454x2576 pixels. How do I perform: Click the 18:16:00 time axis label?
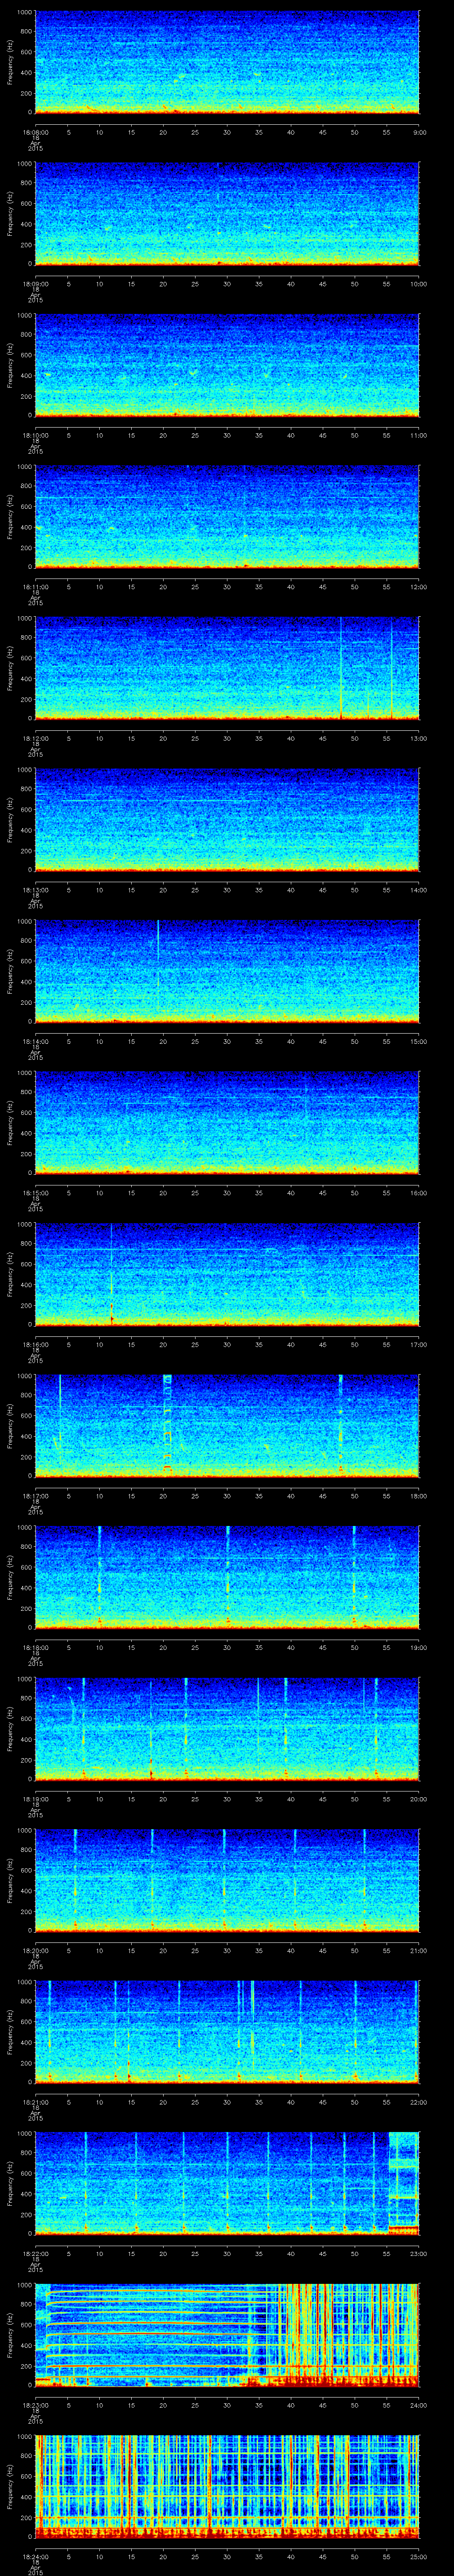[x=35, y=1344]
